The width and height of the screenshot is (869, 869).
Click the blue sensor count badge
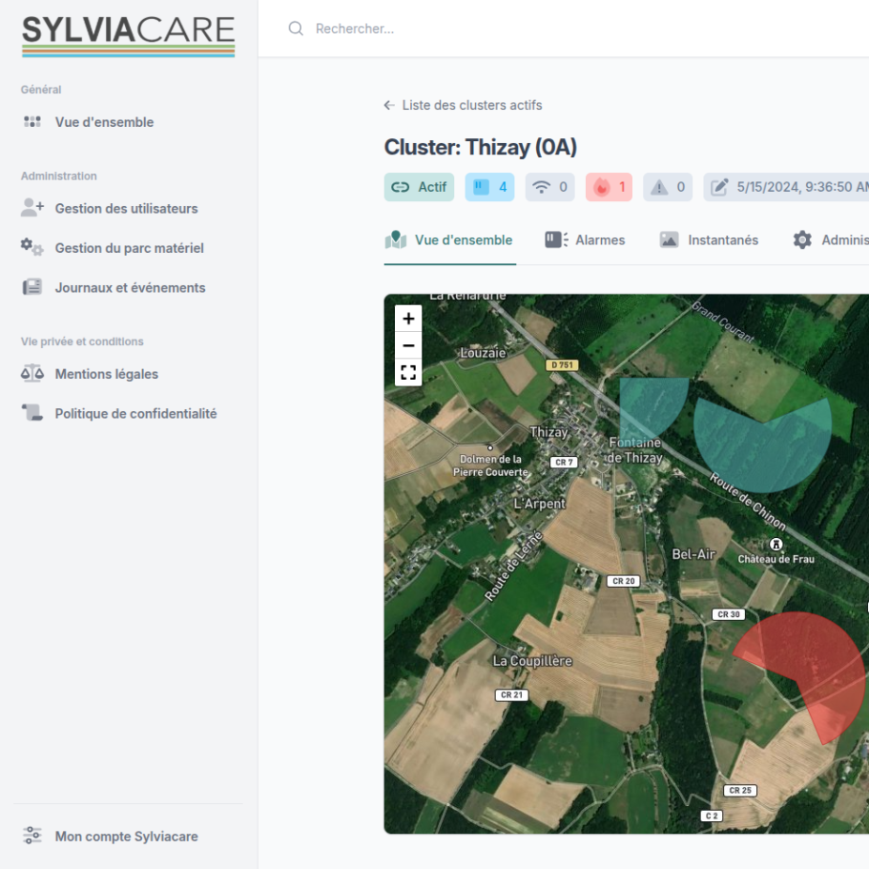tap(489, 187)
